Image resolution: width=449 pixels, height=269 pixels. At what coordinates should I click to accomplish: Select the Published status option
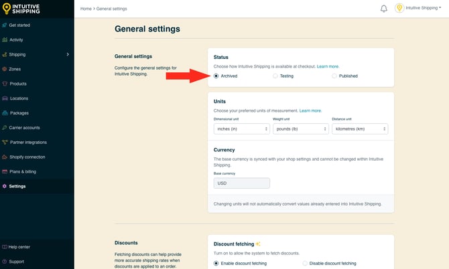click(334, 76)
